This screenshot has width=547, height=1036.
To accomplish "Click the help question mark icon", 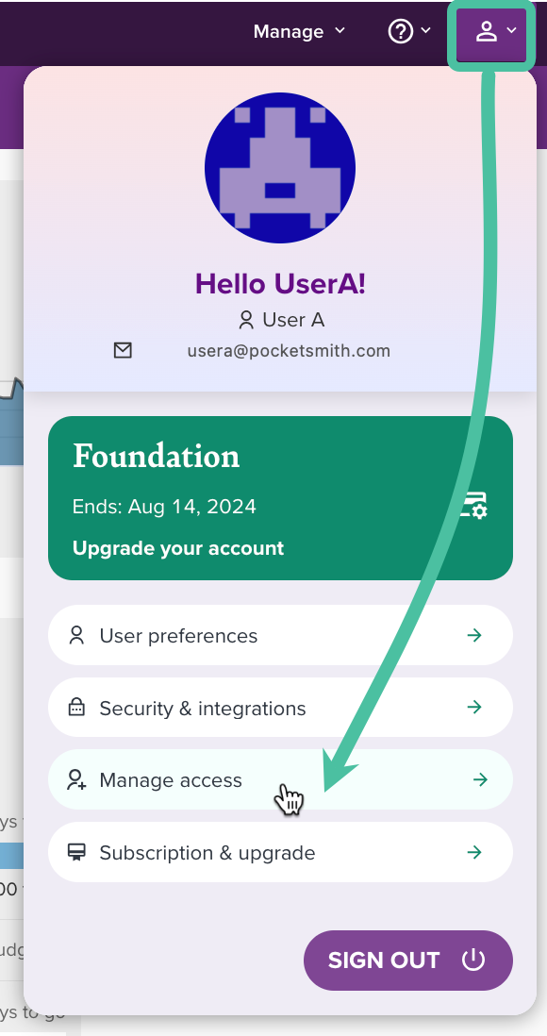I will tap(400, 31).
